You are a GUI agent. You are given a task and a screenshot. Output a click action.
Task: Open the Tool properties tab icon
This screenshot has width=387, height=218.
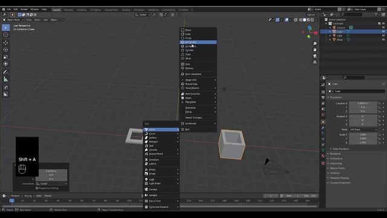click(323, 85)
